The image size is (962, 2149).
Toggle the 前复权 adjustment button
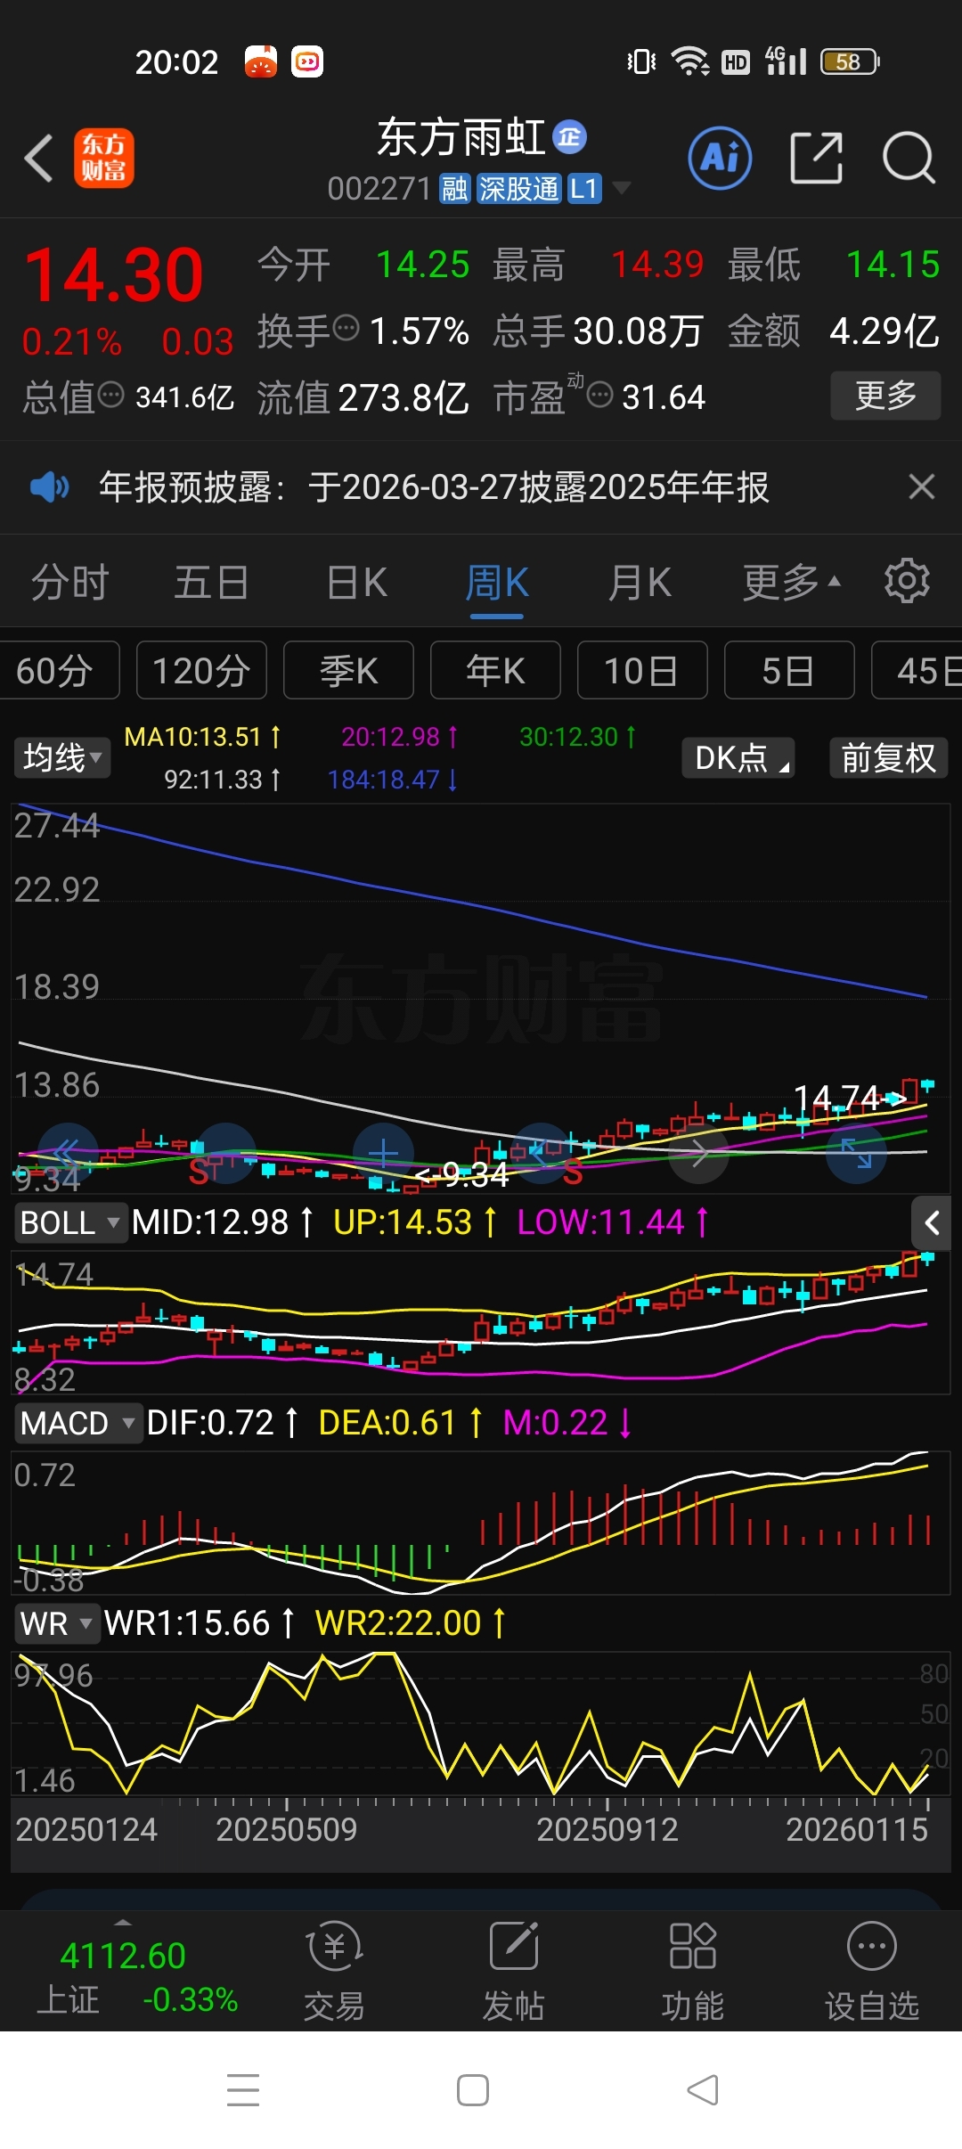pyautogui.click(x=889, y=757)
